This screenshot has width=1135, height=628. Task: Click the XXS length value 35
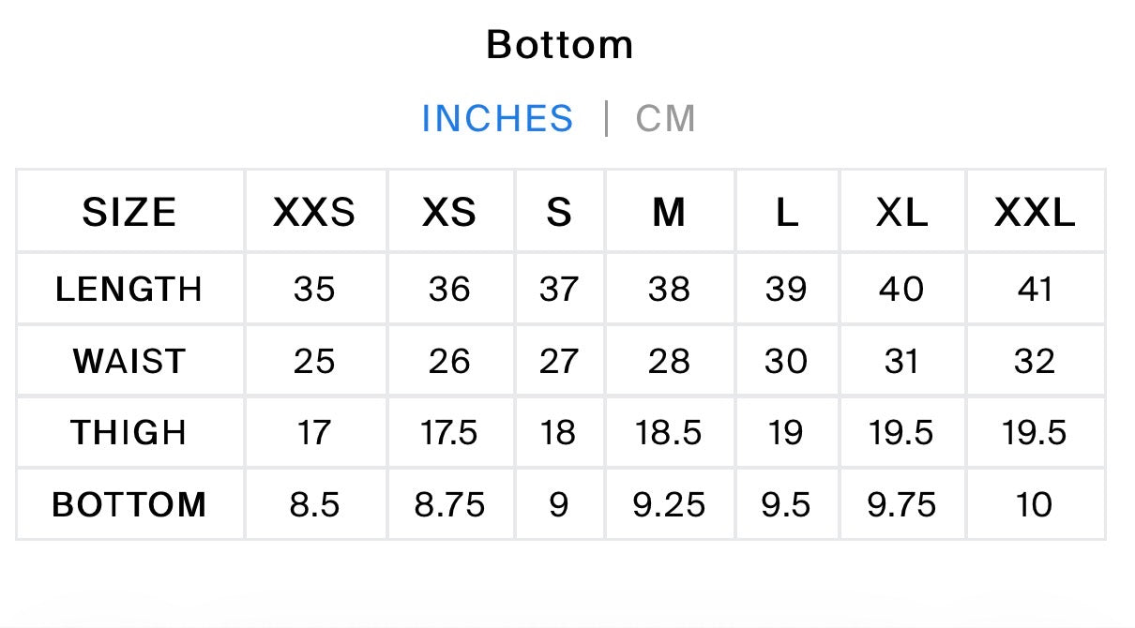coord(314,290)
